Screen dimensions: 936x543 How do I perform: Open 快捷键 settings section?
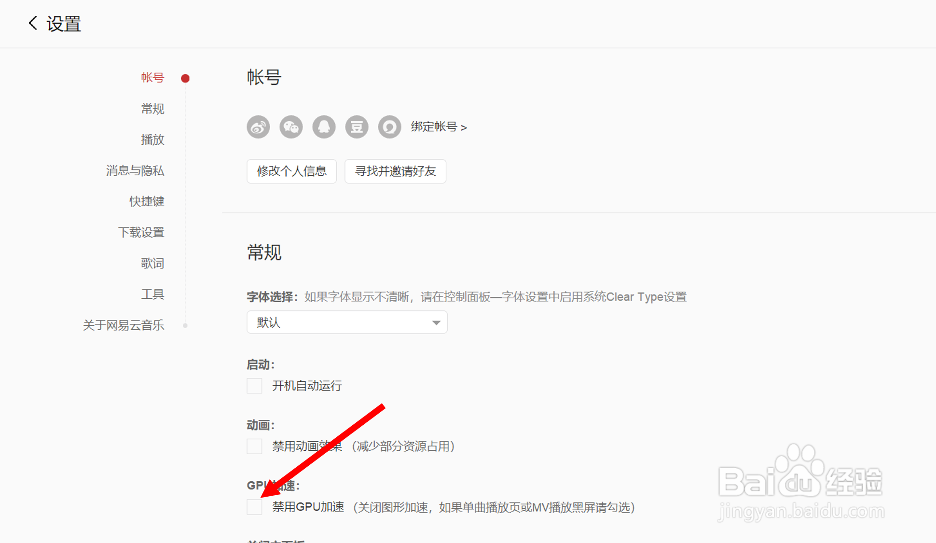147,201
